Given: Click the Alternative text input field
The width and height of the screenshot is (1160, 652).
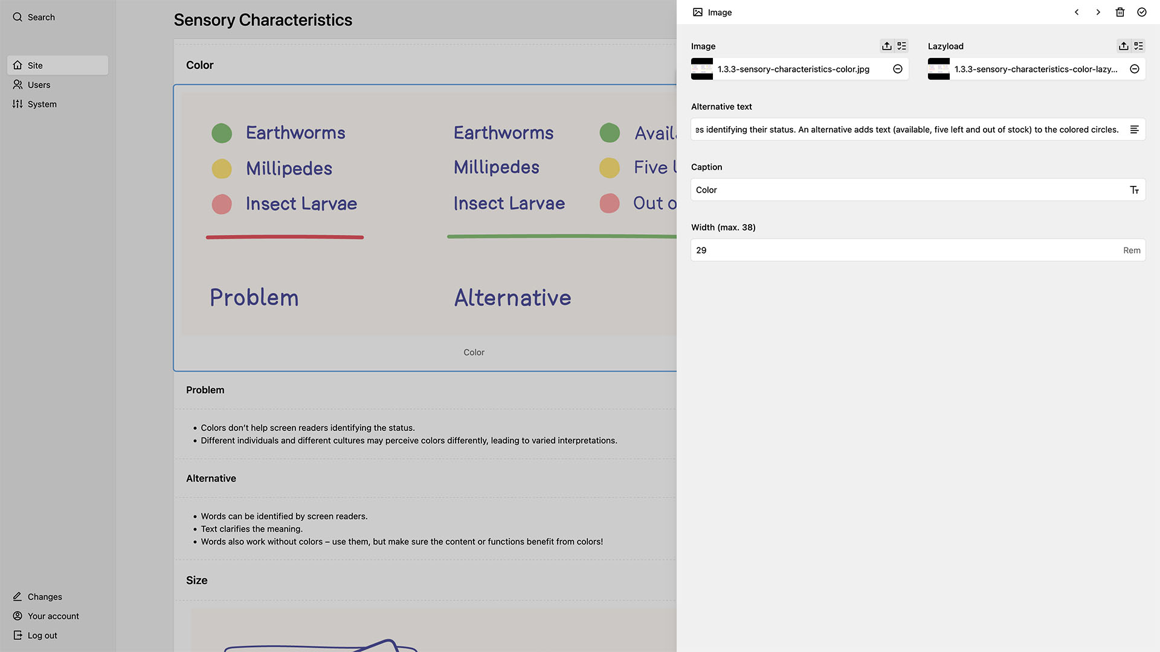Looking at the screenshot, I should click(906, 129).
